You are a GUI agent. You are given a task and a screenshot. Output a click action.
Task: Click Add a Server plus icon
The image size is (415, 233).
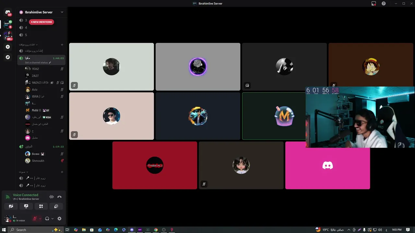[8, 47]
